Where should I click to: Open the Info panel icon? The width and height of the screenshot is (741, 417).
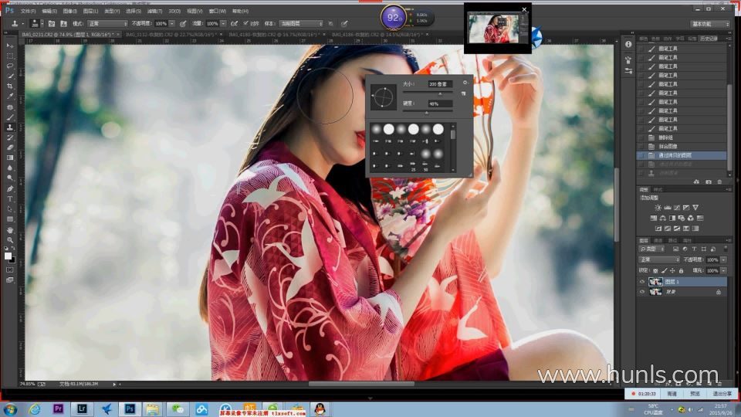point(628,44)
